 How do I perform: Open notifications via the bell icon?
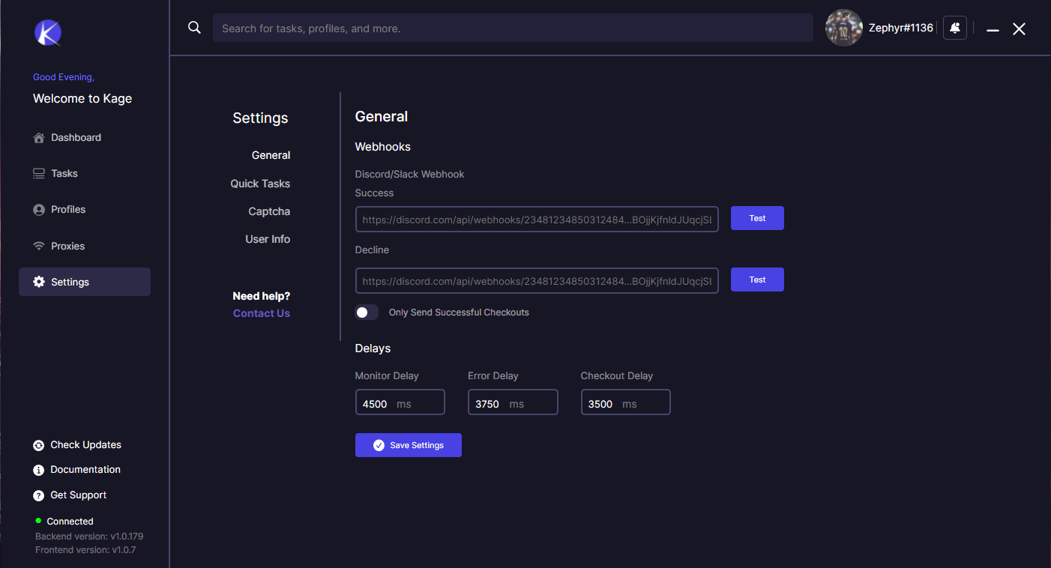(954, 28)
